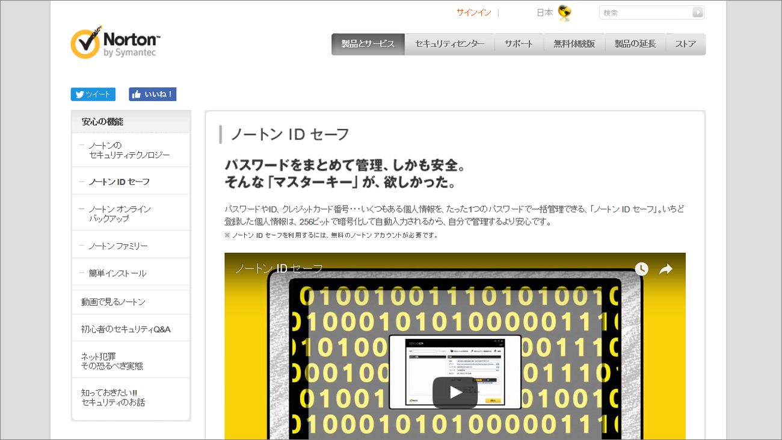Click the page heading ノートン ID セーフ
The image size is (782, 440).
click(290, 134)
